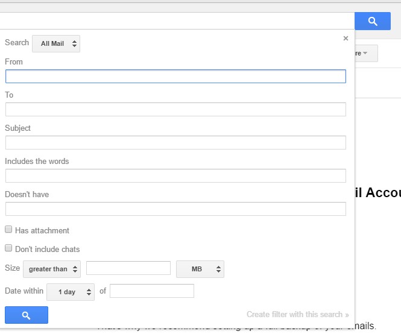Click the date input field after 'of'
The height and width of the screenshot is (334, 401).
click(152, 291)
